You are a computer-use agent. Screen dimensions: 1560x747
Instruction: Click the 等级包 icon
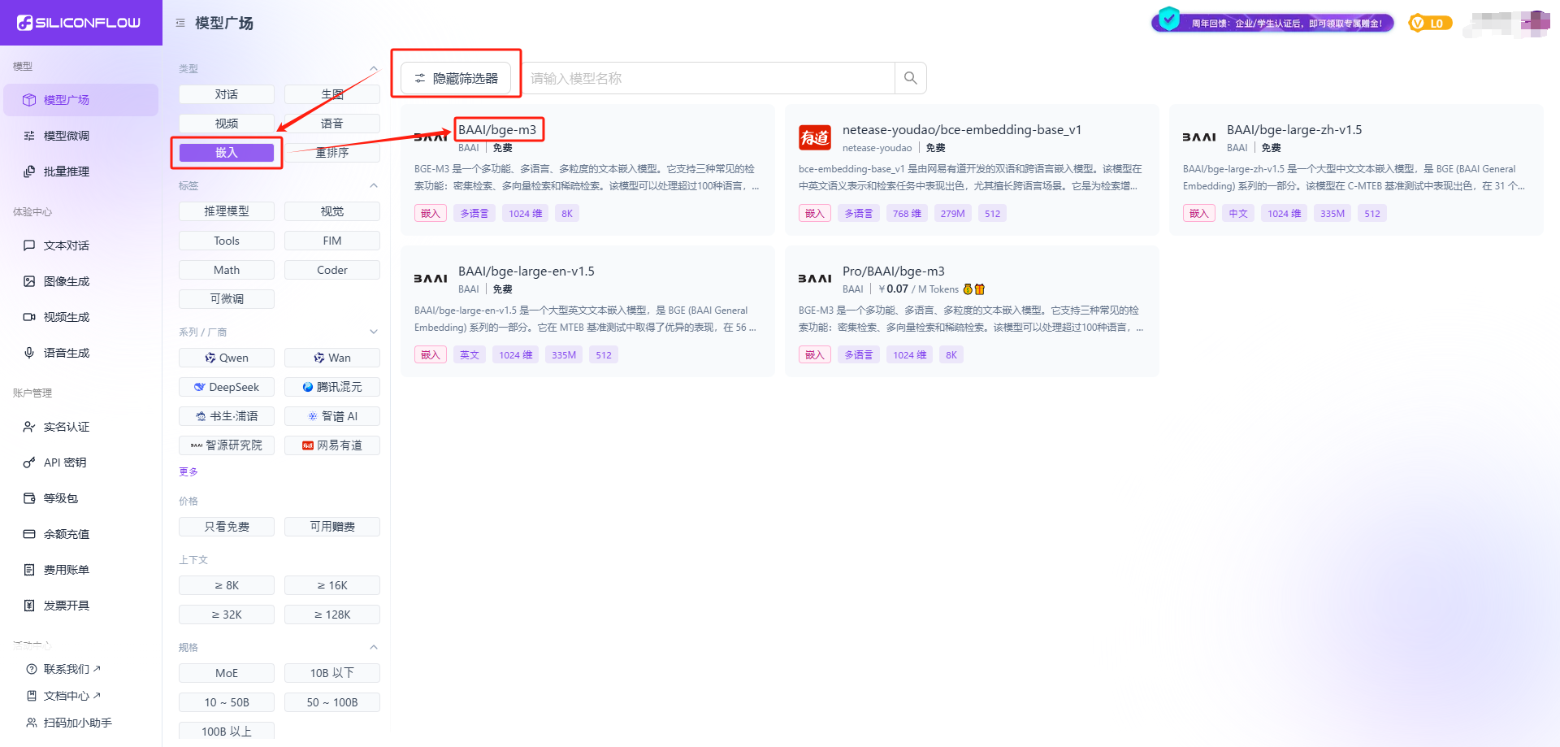tap(29, 498)
